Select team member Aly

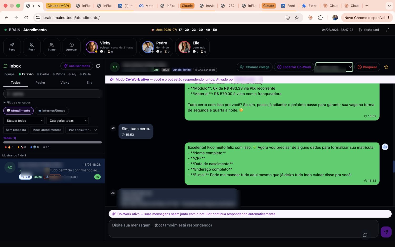point(72,74)
